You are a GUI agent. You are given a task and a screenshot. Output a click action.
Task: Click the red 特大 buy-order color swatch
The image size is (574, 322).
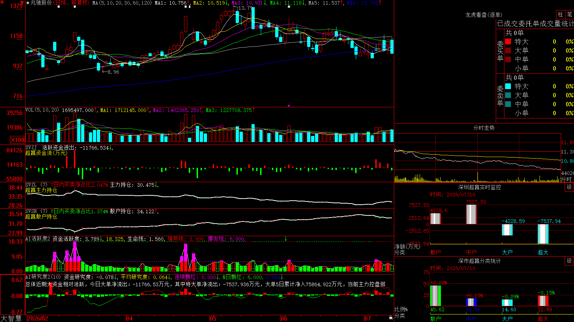point(508,42)
